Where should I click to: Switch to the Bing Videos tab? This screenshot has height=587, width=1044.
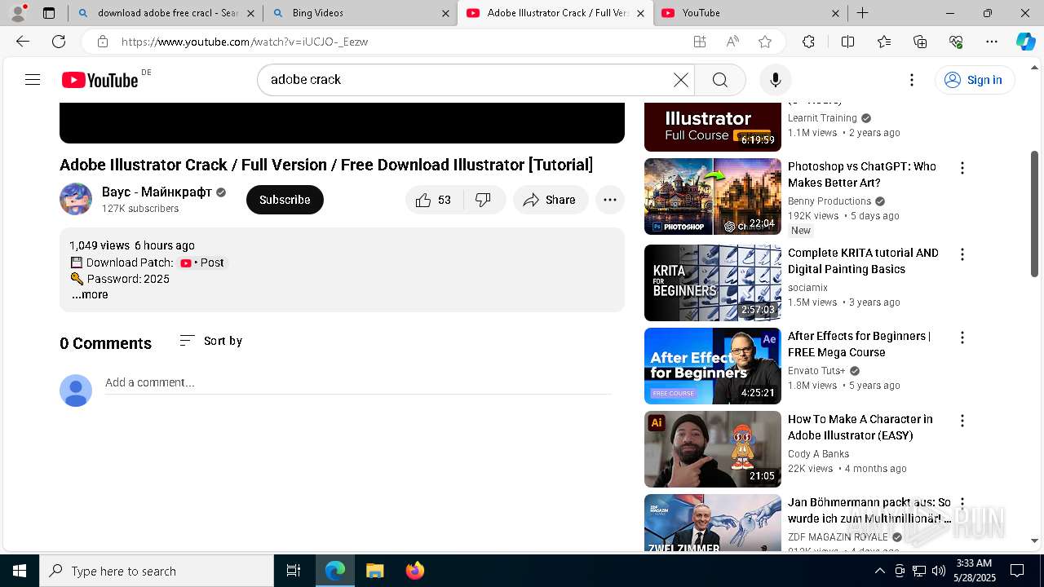[x=361, y=13]
